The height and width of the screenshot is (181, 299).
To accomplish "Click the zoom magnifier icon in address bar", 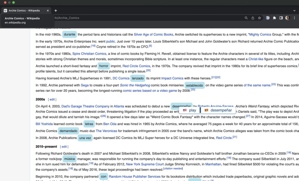I will click(x=246, y=18).
